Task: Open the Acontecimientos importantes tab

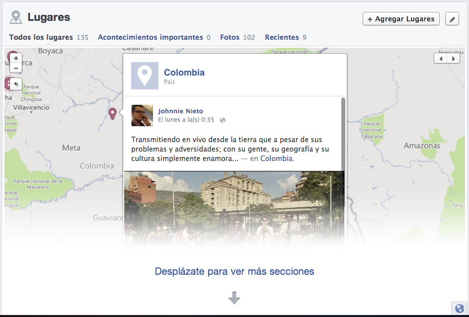Action: tap(154, 37)
